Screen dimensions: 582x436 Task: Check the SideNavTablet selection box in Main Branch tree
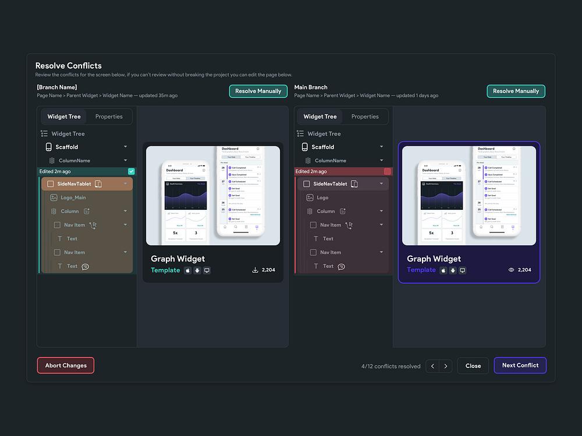tap(306, 183)
